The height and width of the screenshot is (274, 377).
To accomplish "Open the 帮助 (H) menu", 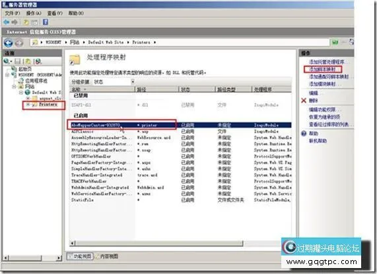I will (x=76, y=13).
